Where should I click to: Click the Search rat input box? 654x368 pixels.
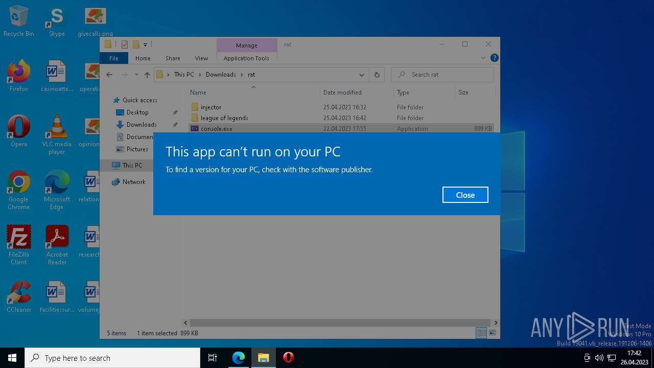click(x=442, y=75)
